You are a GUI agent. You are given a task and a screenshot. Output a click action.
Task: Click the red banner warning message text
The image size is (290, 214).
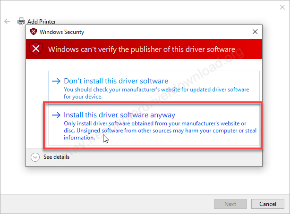click(x=142, y=49)
